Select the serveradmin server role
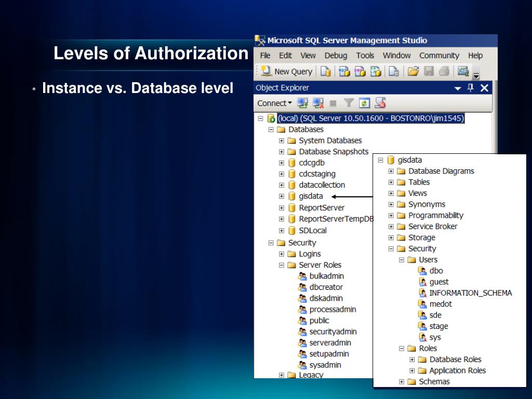The image size is (532, 399). click(330, 343)
